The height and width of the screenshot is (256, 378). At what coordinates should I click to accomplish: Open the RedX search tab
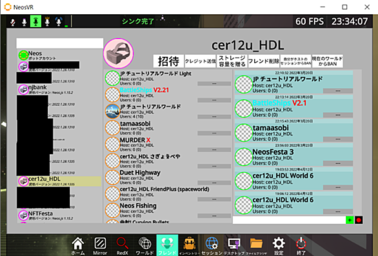[122, 246]
